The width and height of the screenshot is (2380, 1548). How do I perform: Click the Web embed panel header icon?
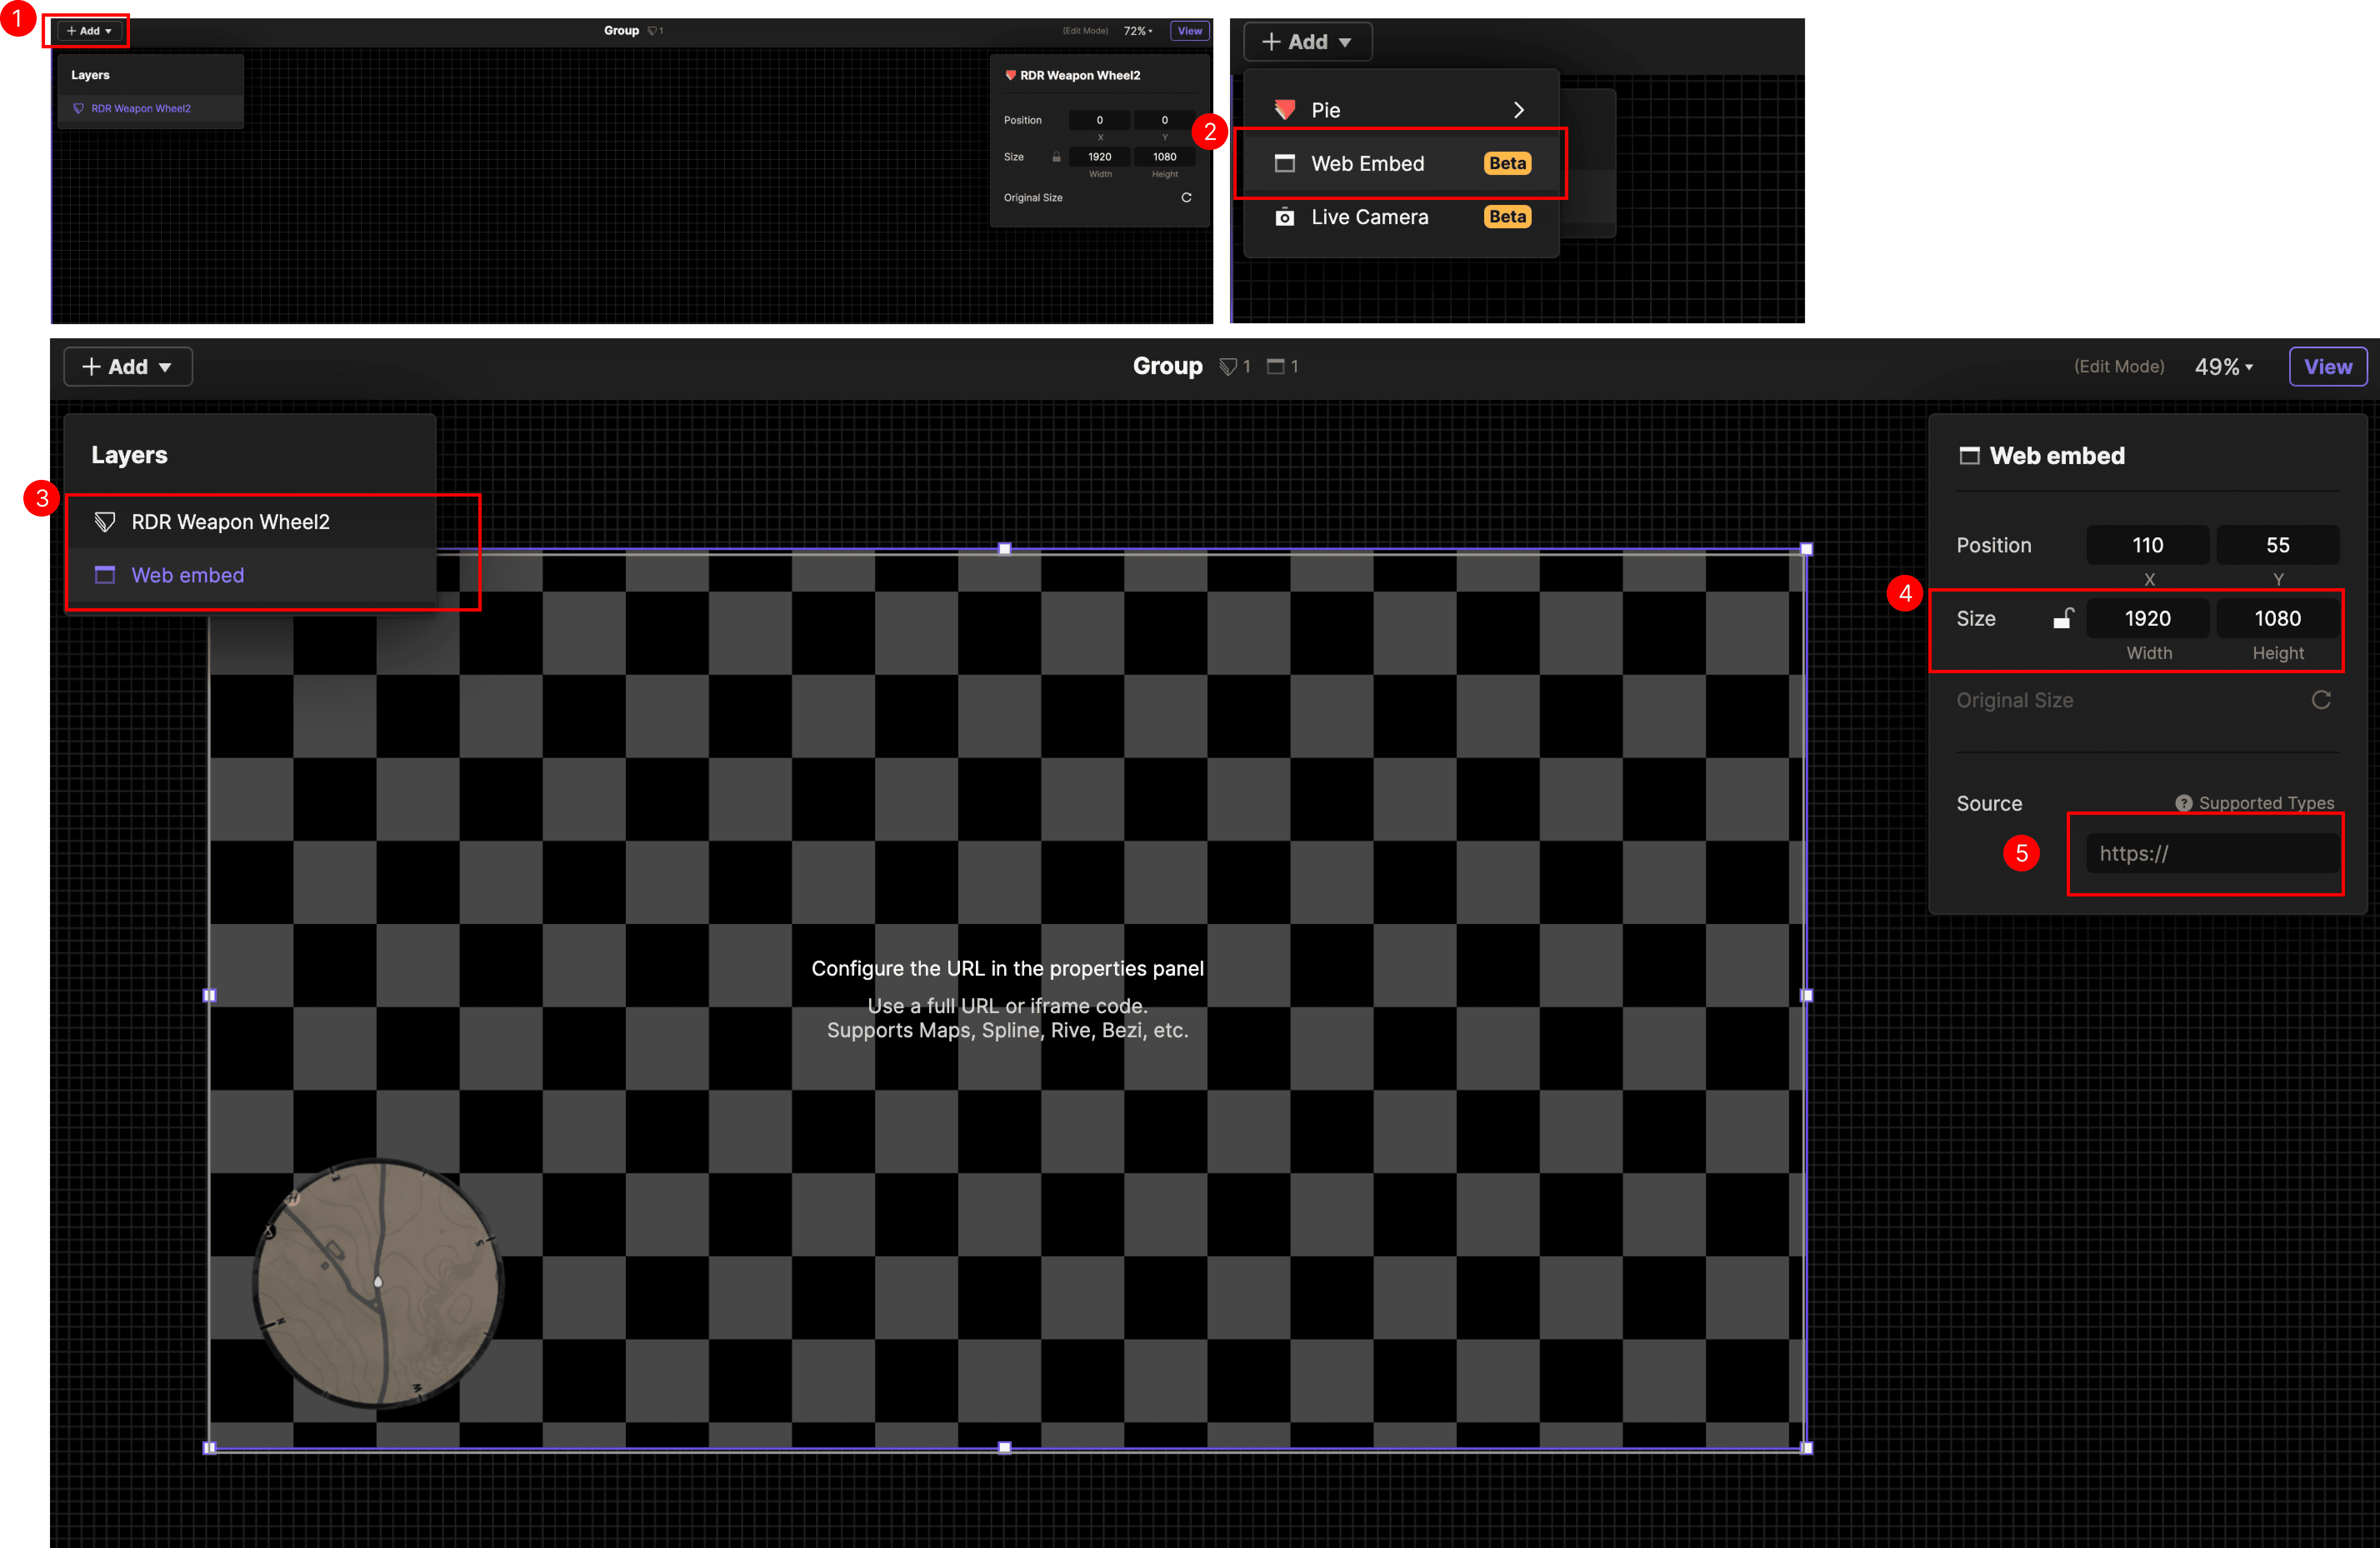point(1969,456)
